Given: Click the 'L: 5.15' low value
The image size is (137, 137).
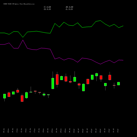Looking at the screenshot, I should pos(69,9).
